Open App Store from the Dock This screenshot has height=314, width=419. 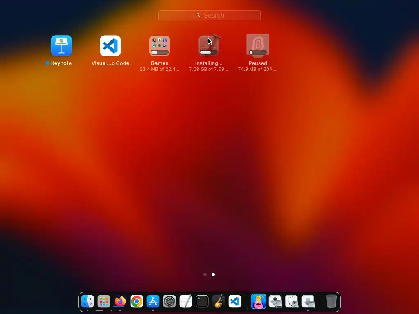153,301
